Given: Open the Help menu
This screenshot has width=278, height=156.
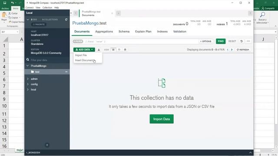Looking at the screenshot, I should pos(56,8).
